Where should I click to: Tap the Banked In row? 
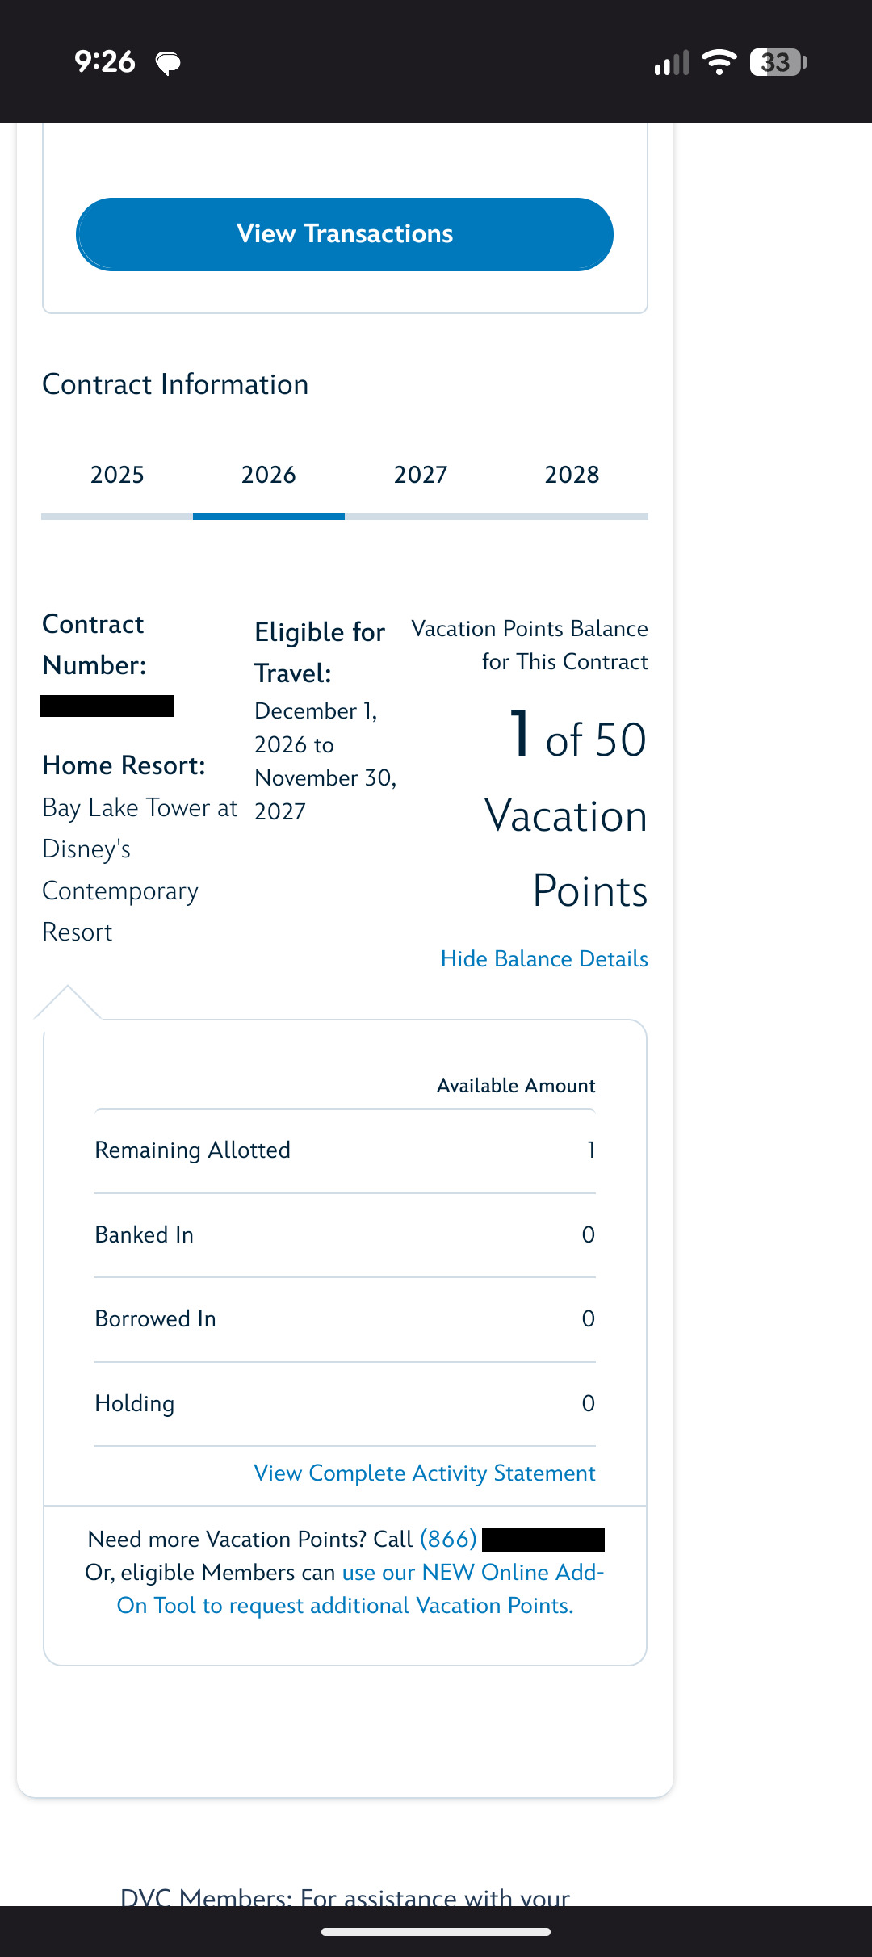(345, 1235)
